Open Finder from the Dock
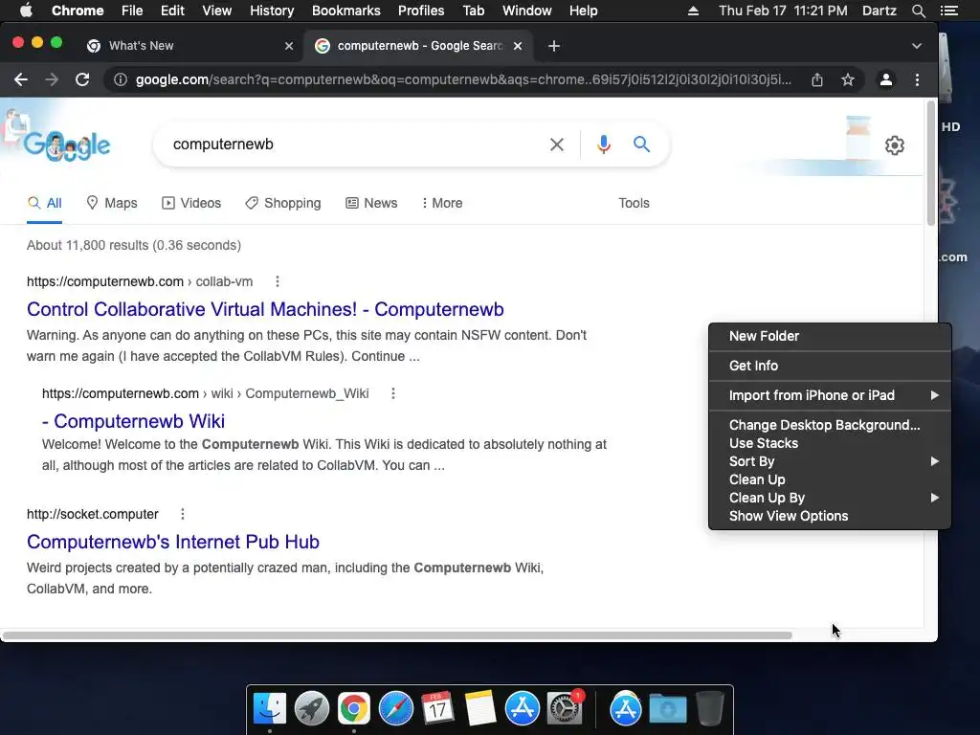 tap(269, 709)
